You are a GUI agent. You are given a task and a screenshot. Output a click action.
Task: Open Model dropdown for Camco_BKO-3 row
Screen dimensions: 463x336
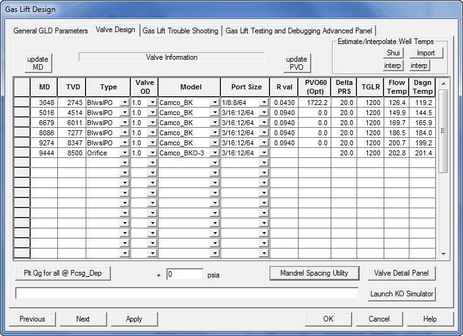coord(215,153)
